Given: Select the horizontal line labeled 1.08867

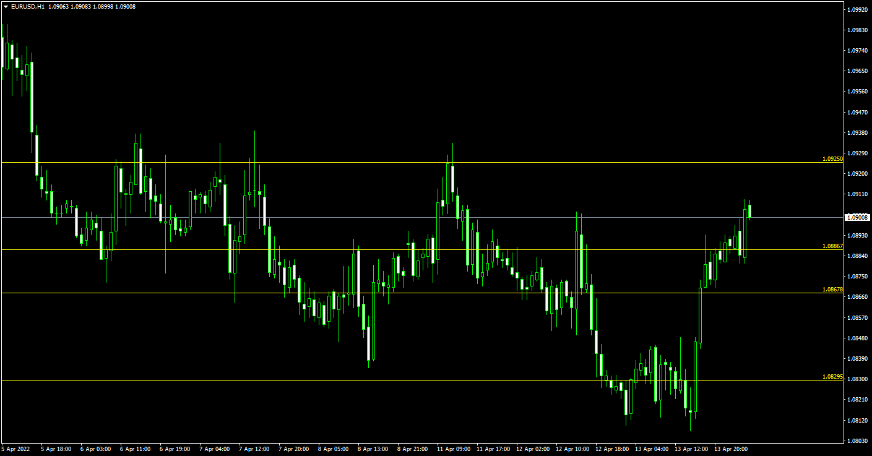Looking at the screenshot, I should point(371,249).
